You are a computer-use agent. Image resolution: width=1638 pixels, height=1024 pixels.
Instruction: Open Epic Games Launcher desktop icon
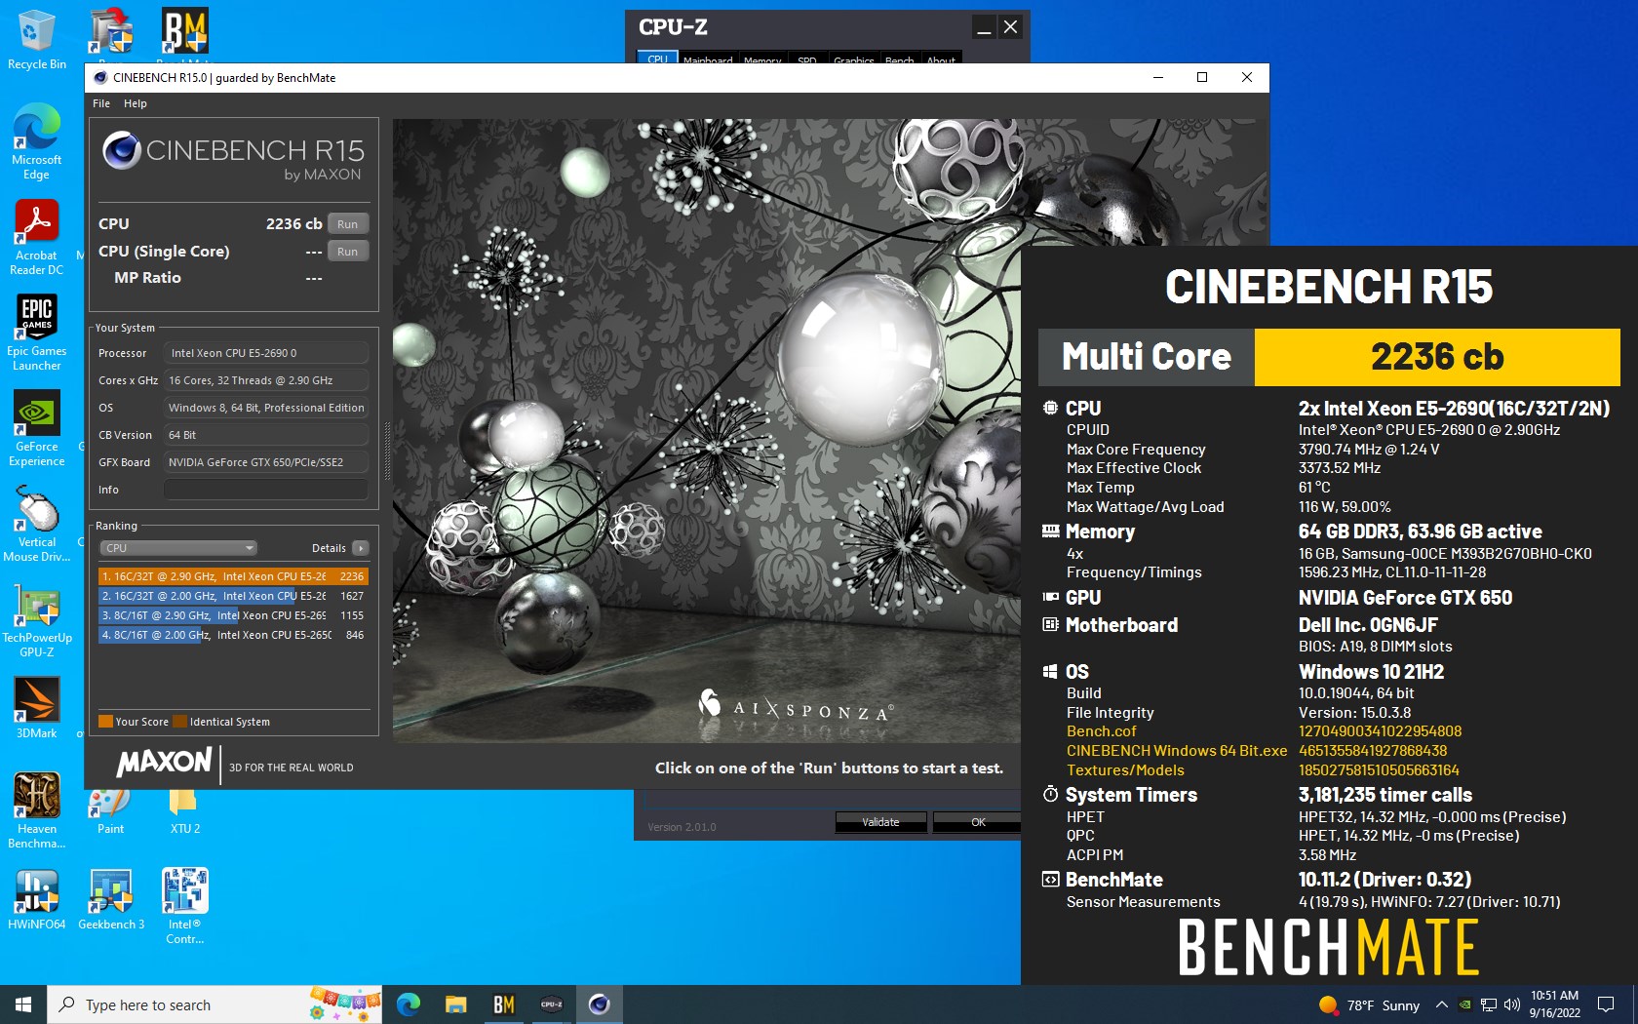(36, 333)
